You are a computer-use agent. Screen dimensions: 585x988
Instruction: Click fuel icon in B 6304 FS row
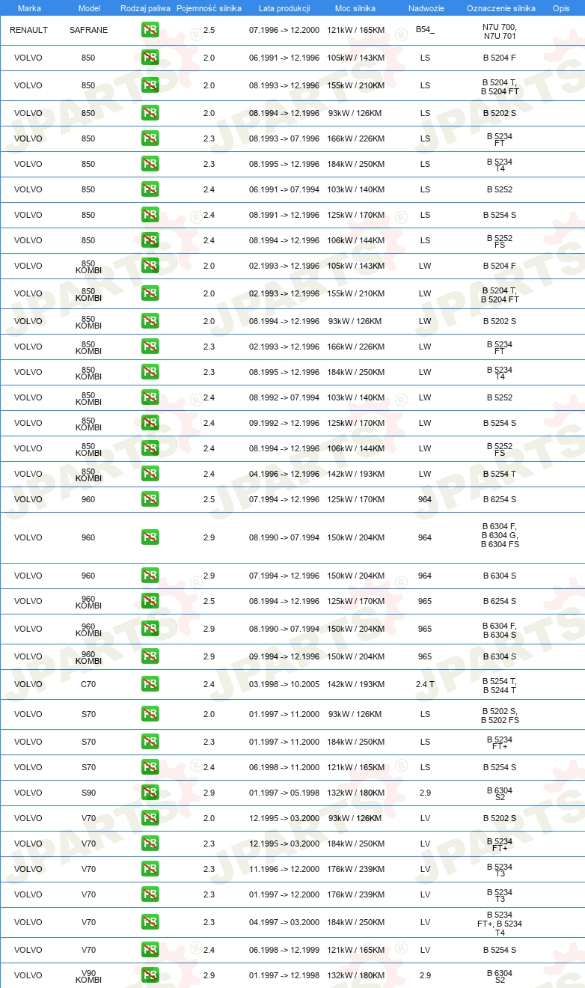[150, 537]
